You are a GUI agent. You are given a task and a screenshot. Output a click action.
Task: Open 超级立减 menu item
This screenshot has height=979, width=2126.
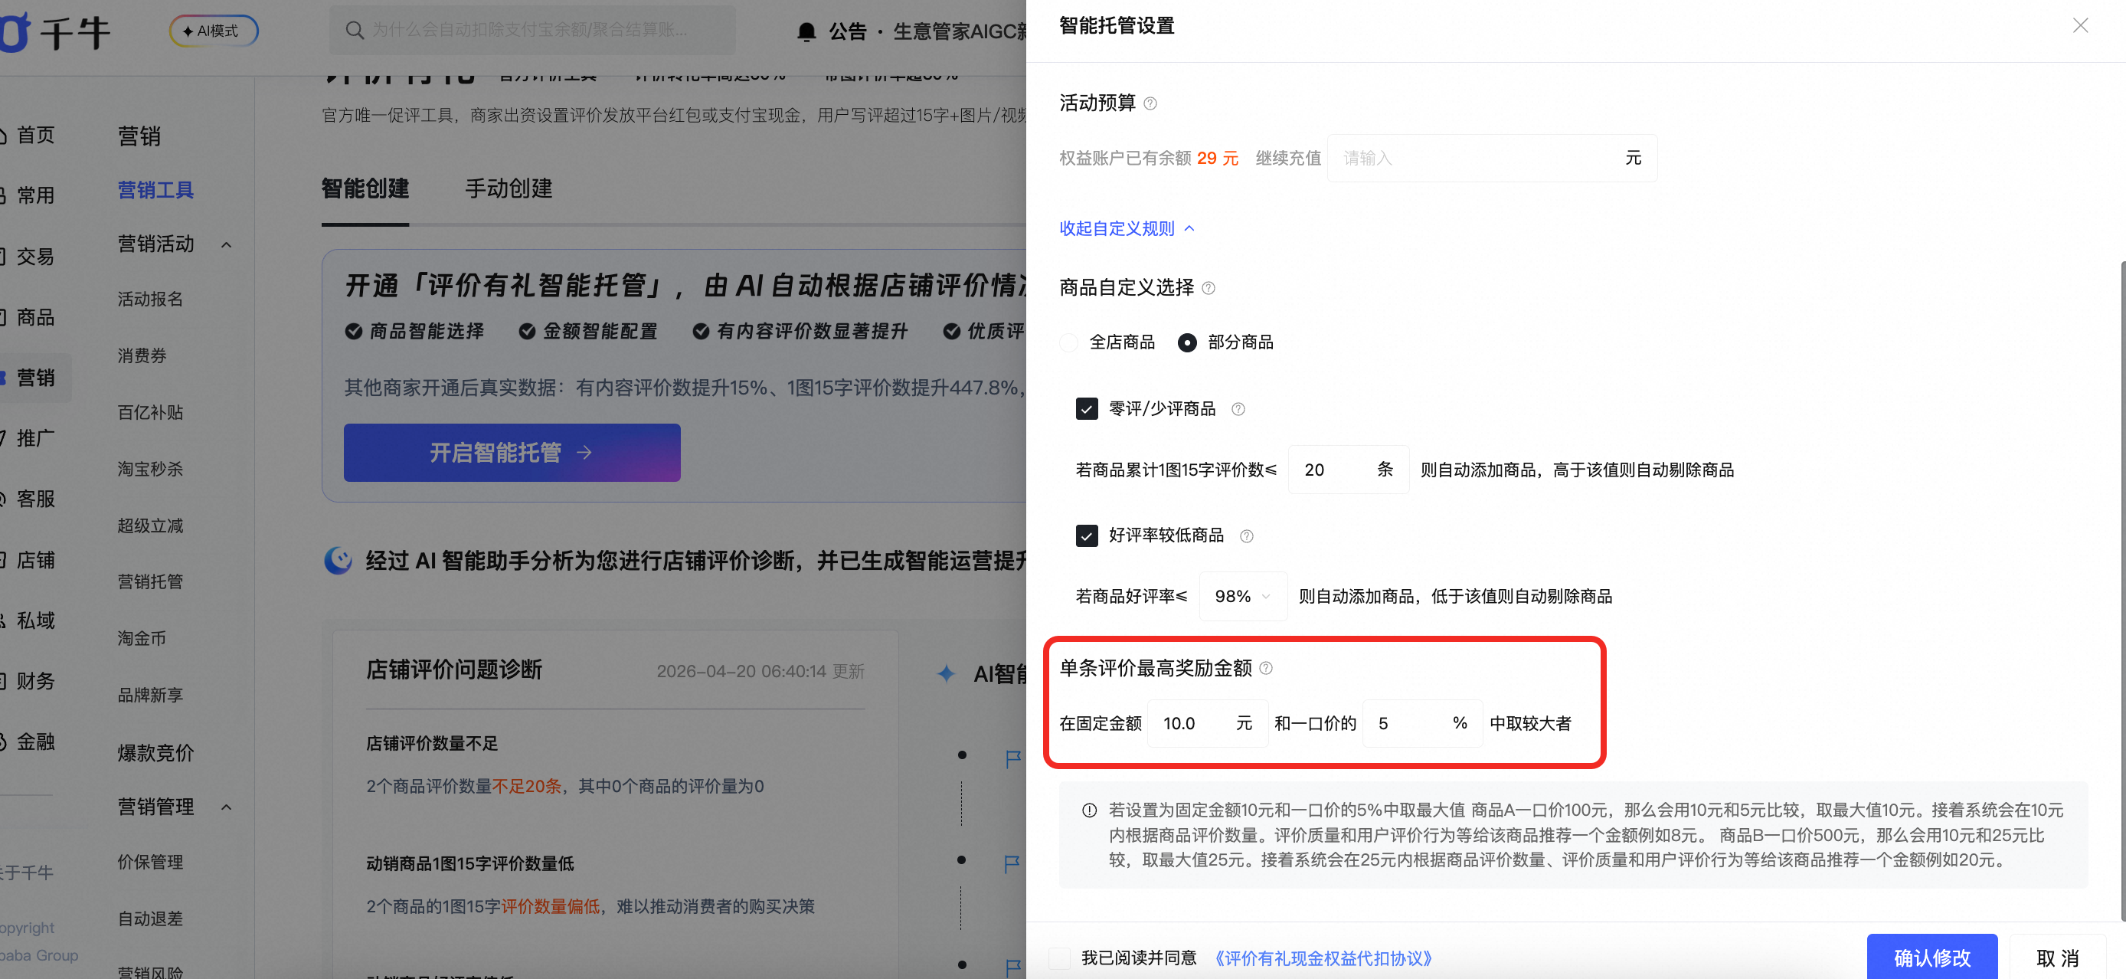pyautogui.click(x=150, y=526)
